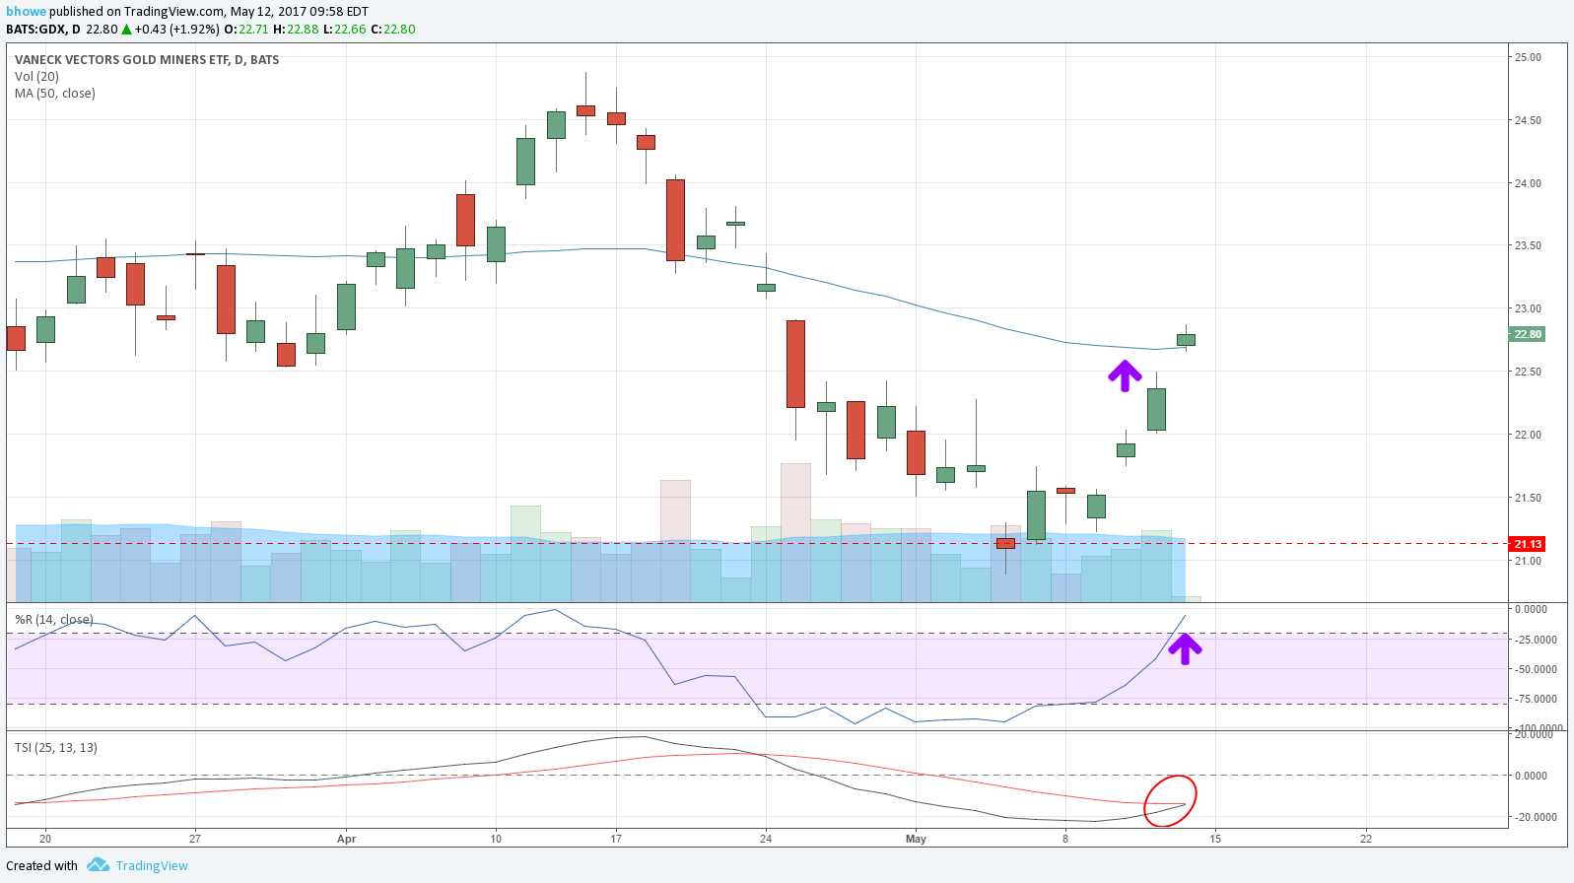Click the Apr label on the time axis
The image size is (1574, 883).
[x=346, y=839]
